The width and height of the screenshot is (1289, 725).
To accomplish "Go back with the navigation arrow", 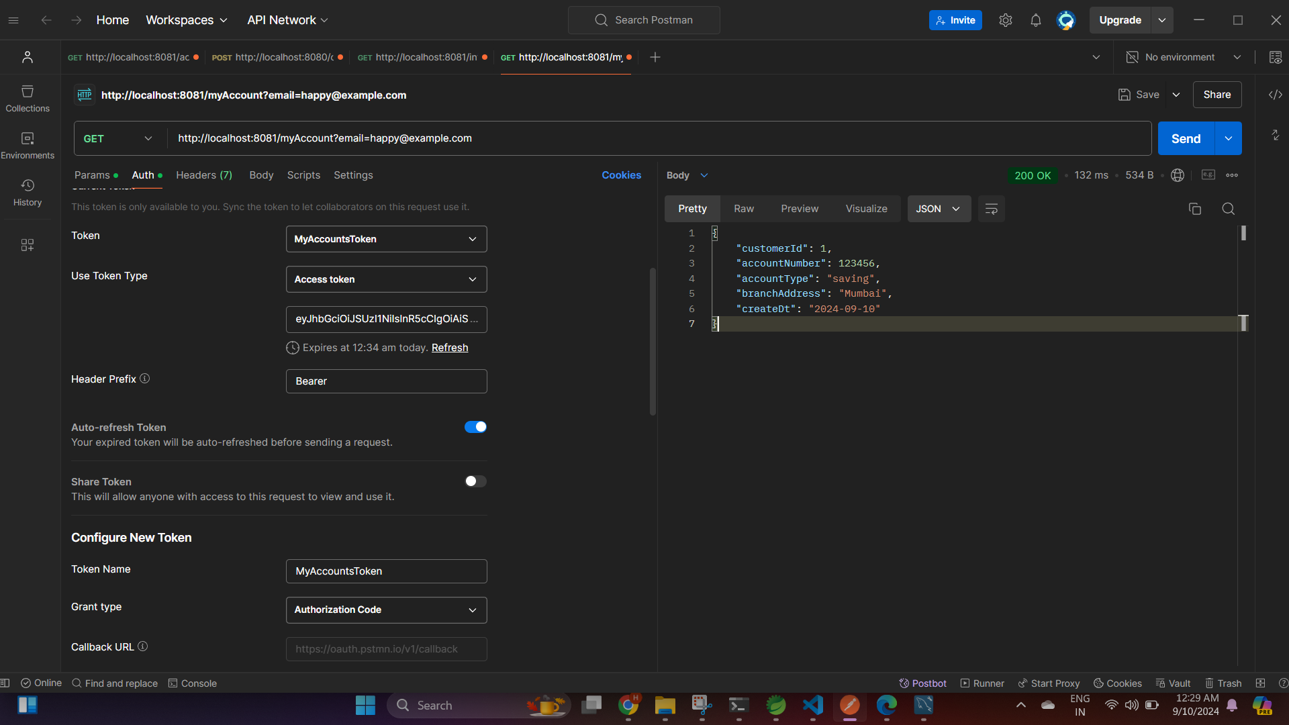I will [x=46, y=20].
